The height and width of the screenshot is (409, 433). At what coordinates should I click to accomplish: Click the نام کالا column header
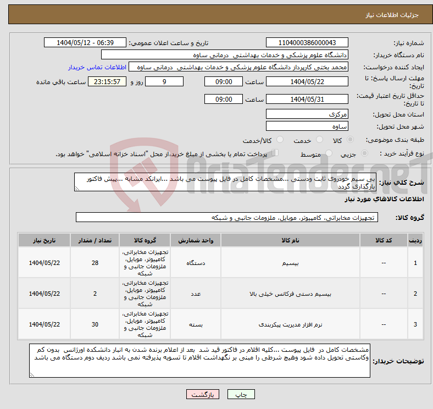[x=290, y=240]
